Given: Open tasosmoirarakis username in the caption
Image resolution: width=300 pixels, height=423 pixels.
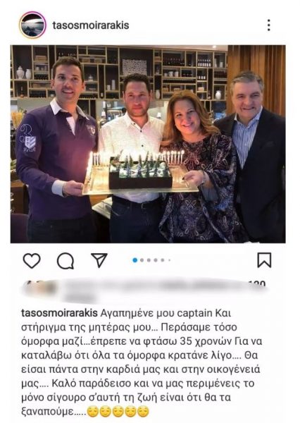Looking at the screenshot, I should (59, 313).
